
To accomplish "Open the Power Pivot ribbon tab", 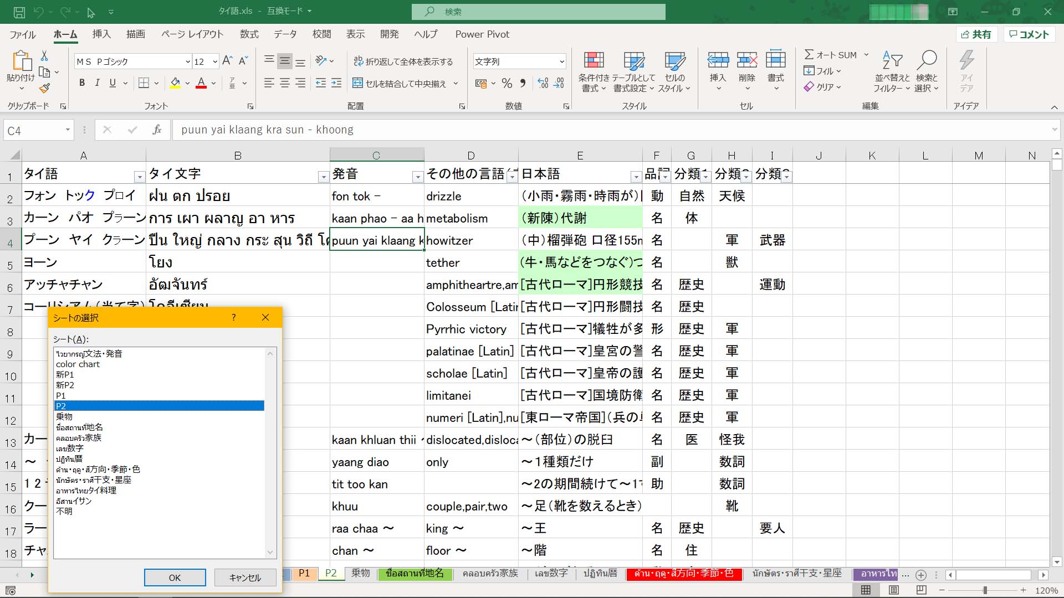I will 482,34.
